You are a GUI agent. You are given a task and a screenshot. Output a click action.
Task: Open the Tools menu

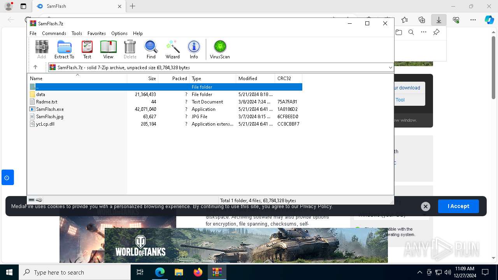77,33
